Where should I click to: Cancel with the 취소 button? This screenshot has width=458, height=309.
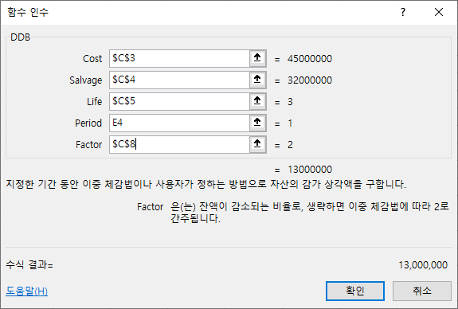422,291
